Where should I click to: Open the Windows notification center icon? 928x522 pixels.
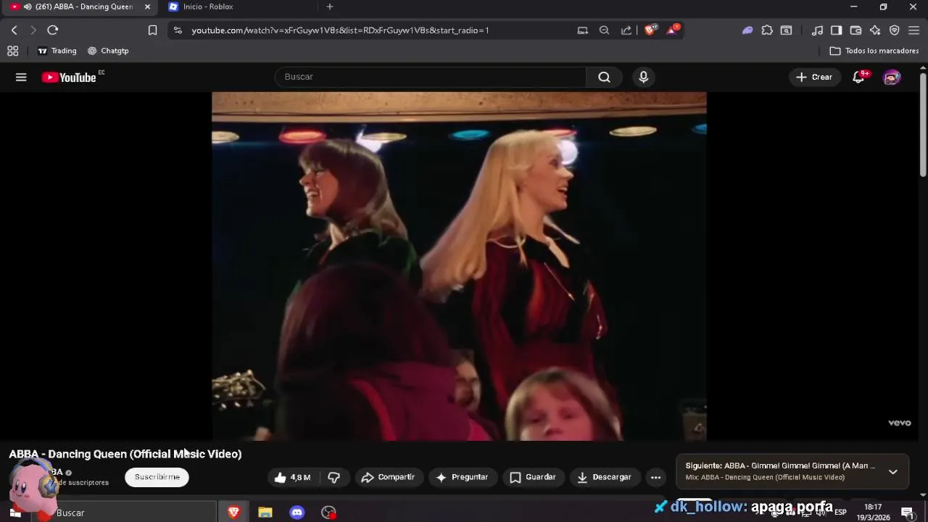908,513
